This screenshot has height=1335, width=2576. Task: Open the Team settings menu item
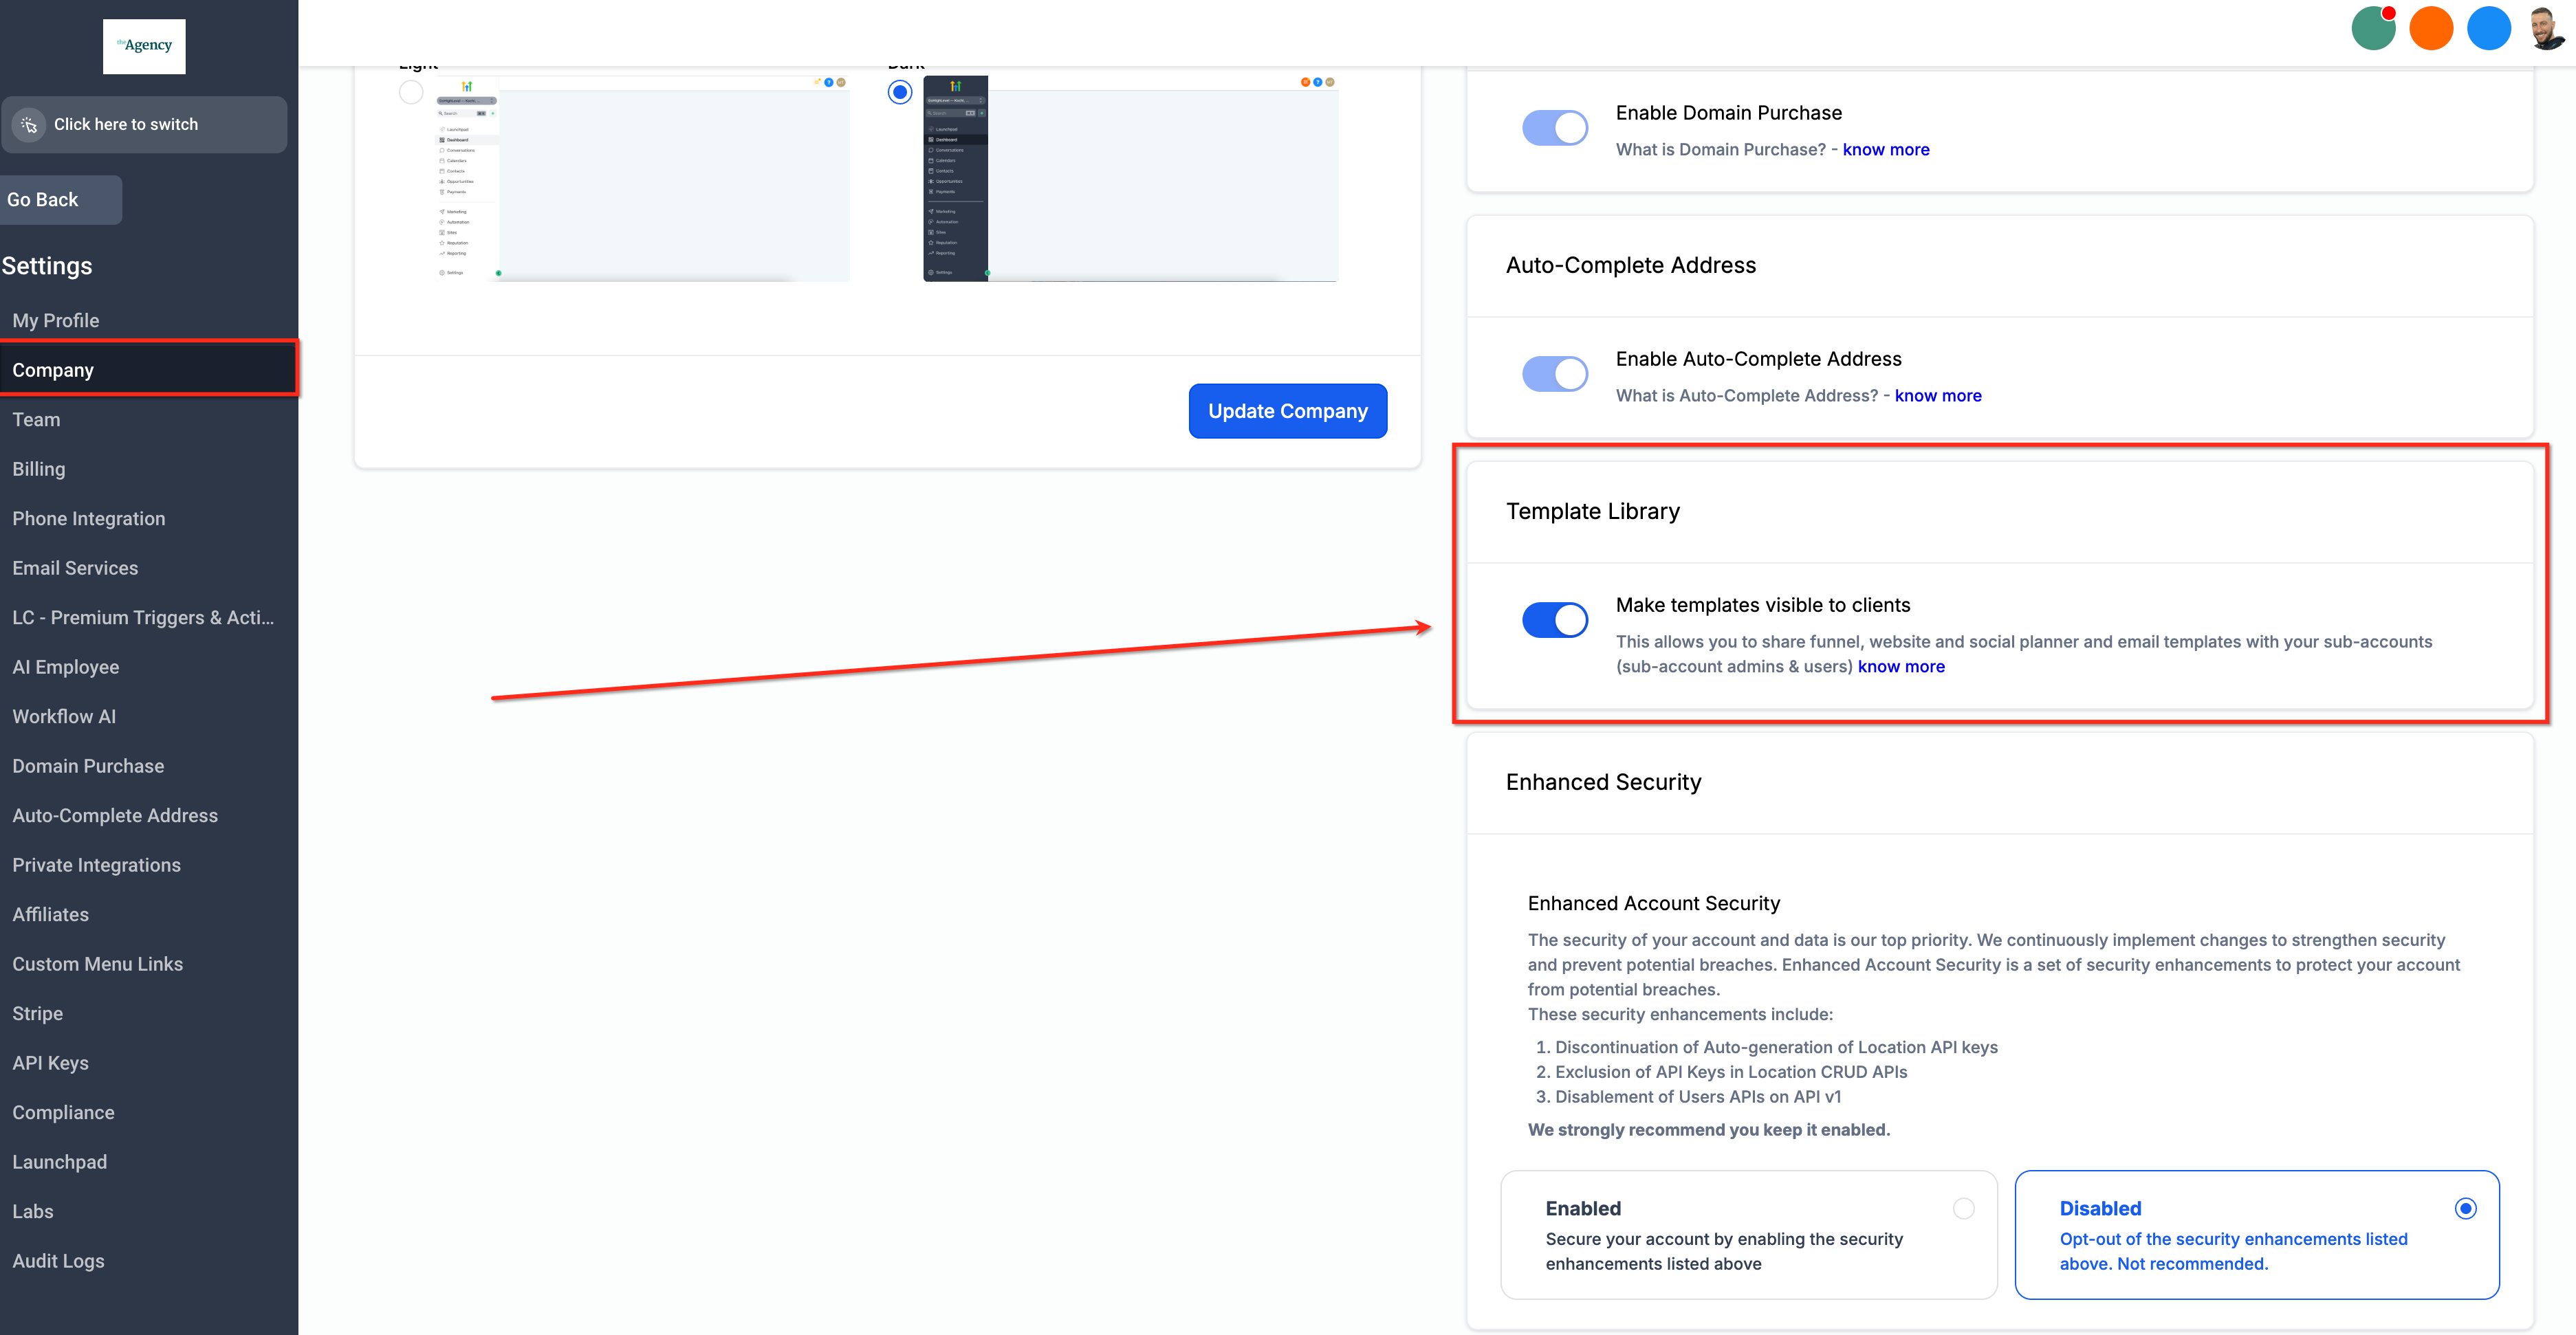point(36,420)
